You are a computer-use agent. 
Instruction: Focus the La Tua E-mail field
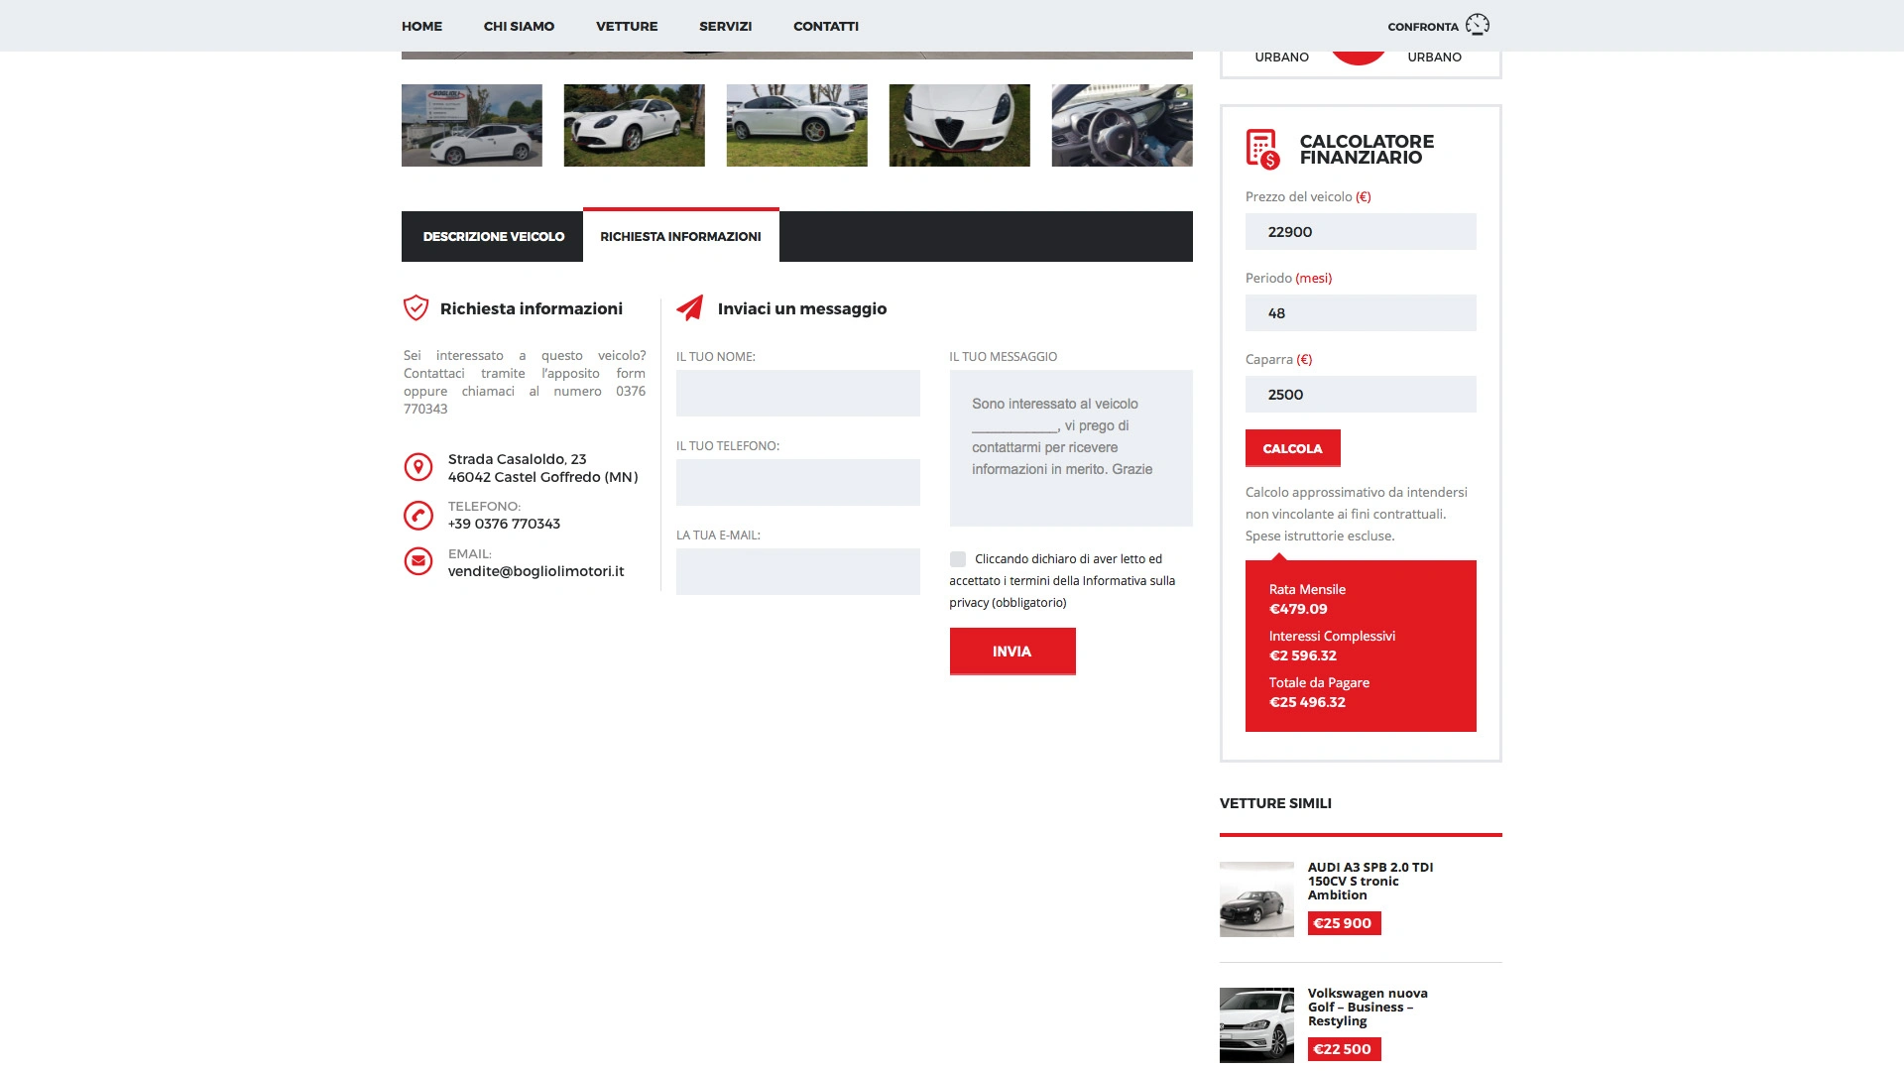point(798,572)
